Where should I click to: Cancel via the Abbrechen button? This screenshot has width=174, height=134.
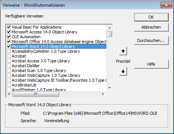click(151, 27)
